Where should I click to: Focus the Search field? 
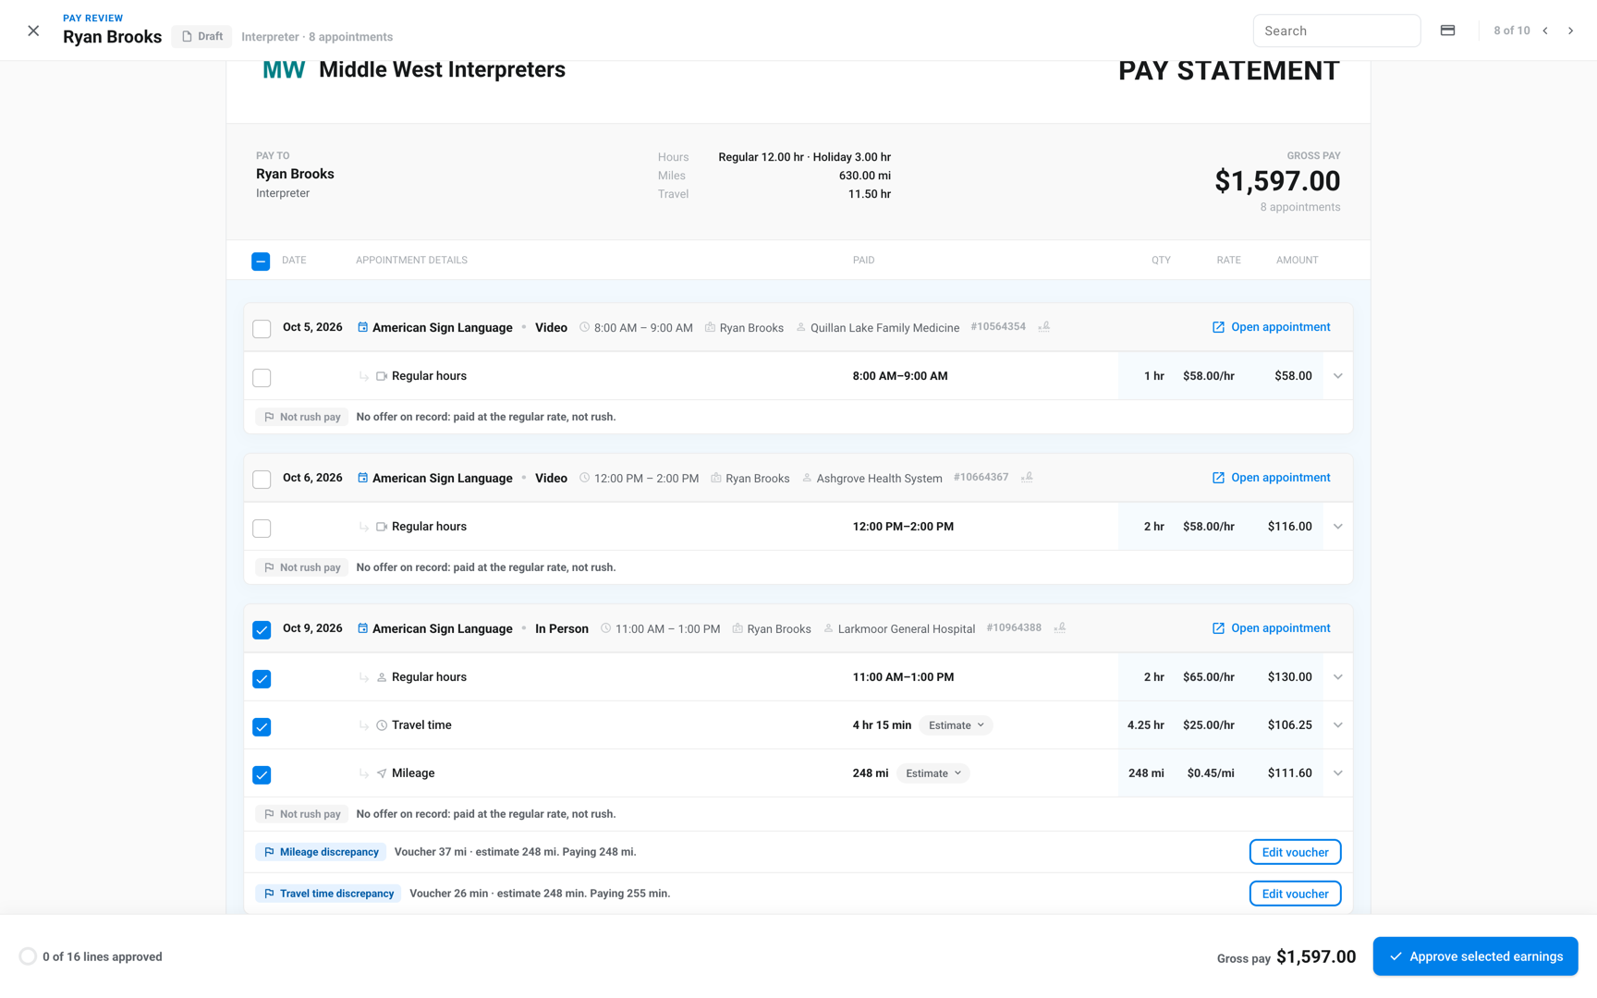(1336, 30)
